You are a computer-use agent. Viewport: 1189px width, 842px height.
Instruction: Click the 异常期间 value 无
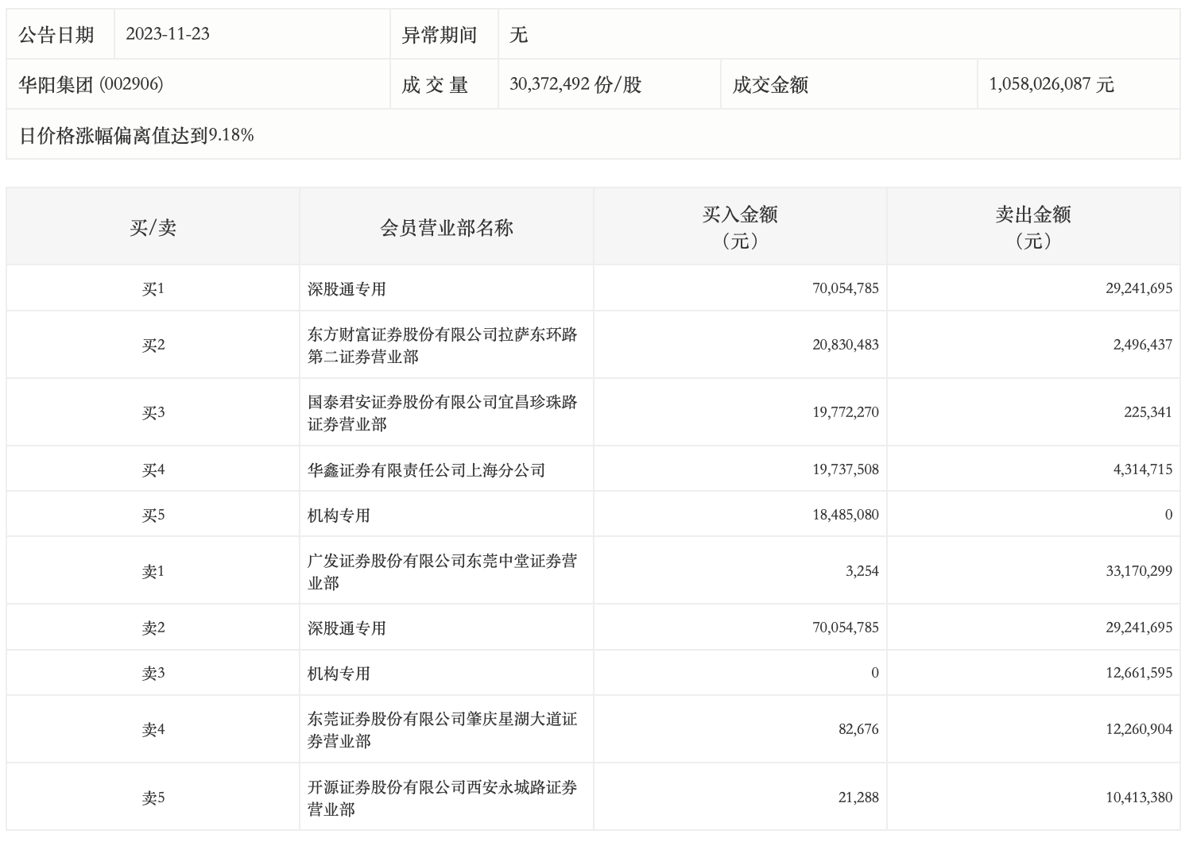[x=518, y=34]
